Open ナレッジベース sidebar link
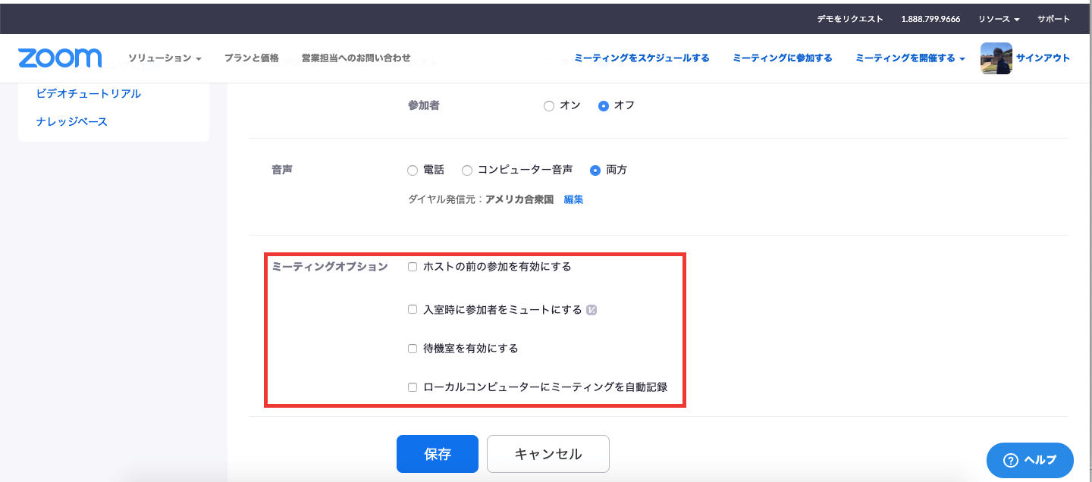 [72, 121]
